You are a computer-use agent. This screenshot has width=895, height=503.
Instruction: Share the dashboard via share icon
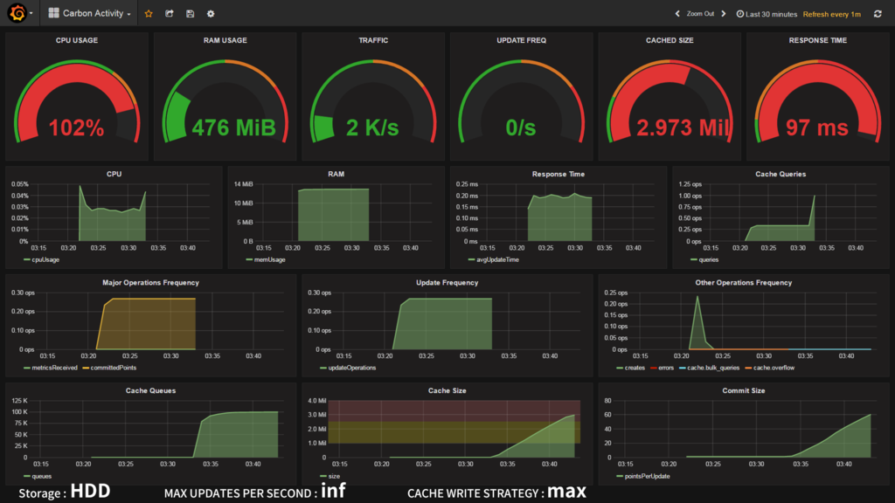[169, 14]
